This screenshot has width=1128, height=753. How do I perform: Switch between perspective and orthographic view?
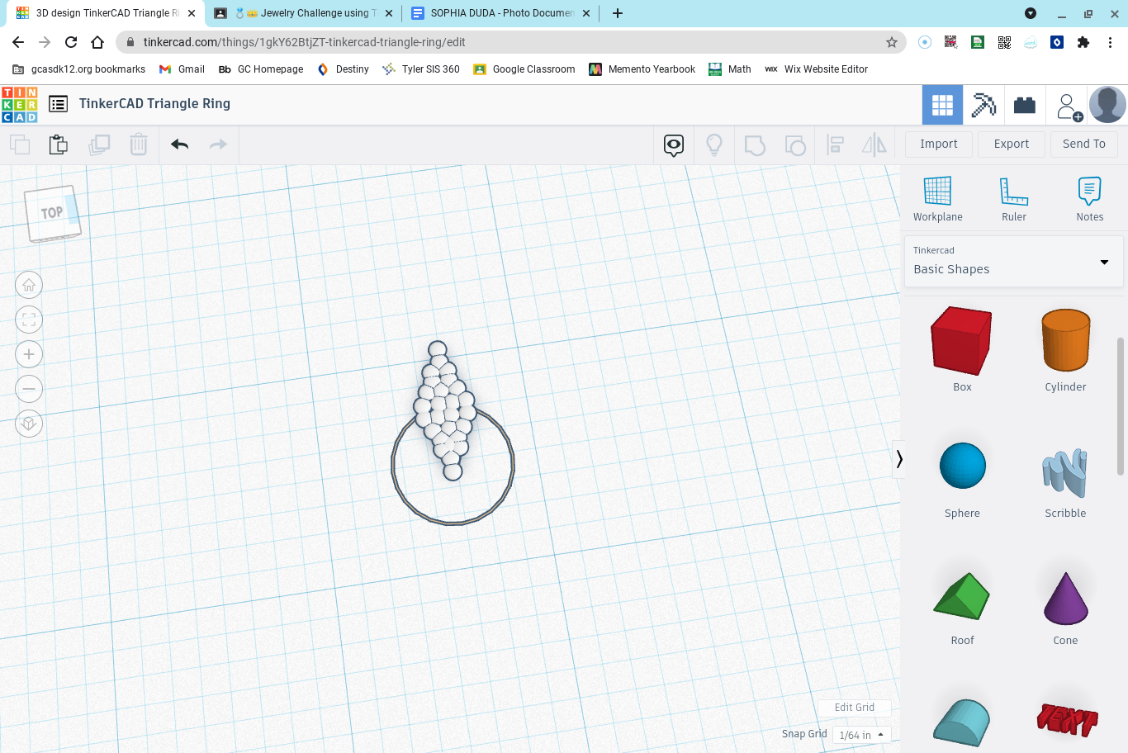(x=29, y=424)
